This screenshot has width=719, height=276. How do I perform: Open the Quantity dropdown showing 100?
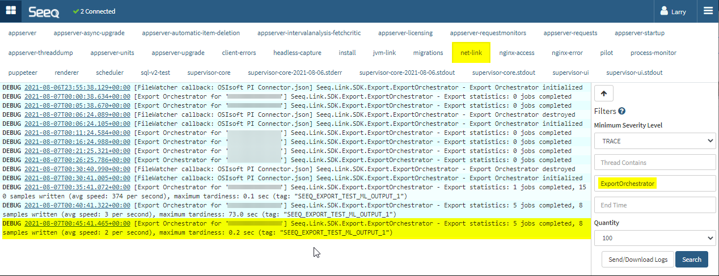(655, 239)
